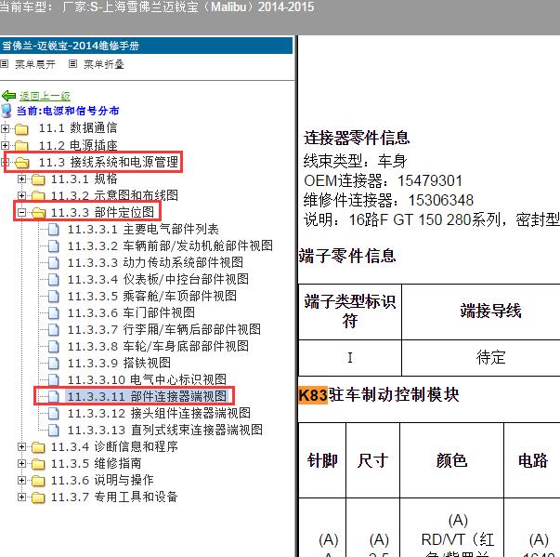Open 11.3.3.8 车轮/车身底部部件视图
Image resolution: width=560 pixels, height=557 pixels.
[x=158, y=347]
